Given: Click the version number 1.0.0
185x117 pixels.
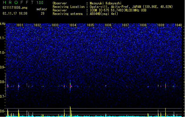Looking at the screenshot, I should (x=40, y=3).
